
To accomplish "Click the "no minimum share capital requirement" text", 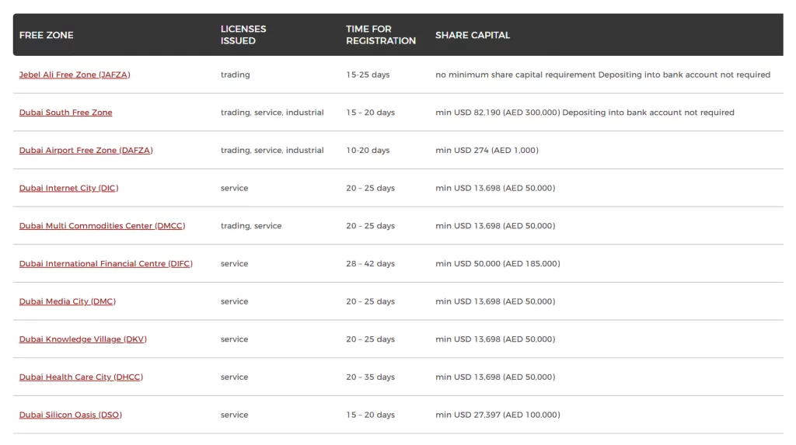I will click(515, 75).
